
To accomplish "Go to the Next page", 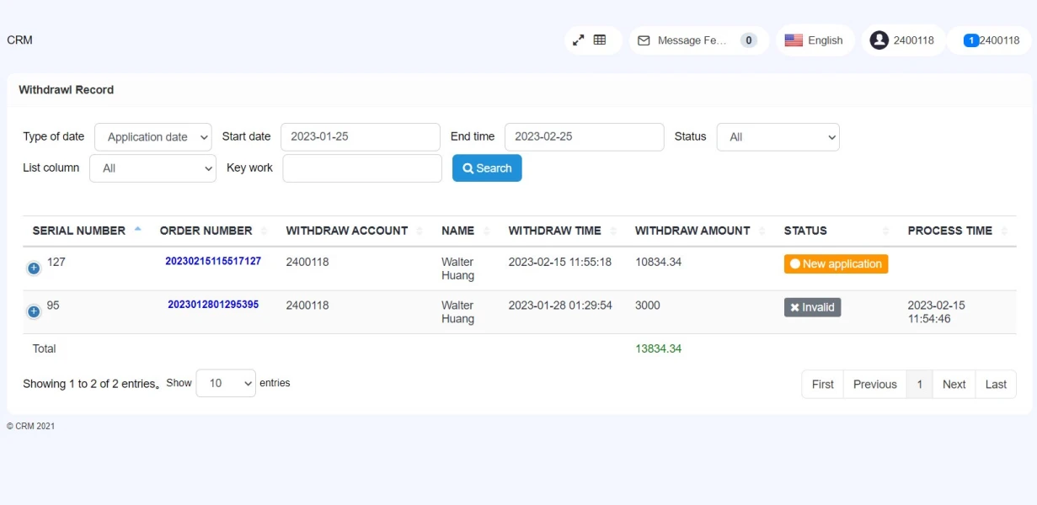I will tap(954, 385).
